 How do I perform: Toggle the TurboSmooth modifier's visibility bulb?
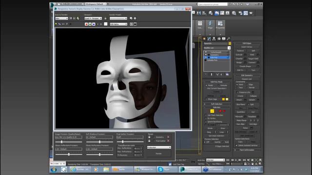[x=206, y=52]
